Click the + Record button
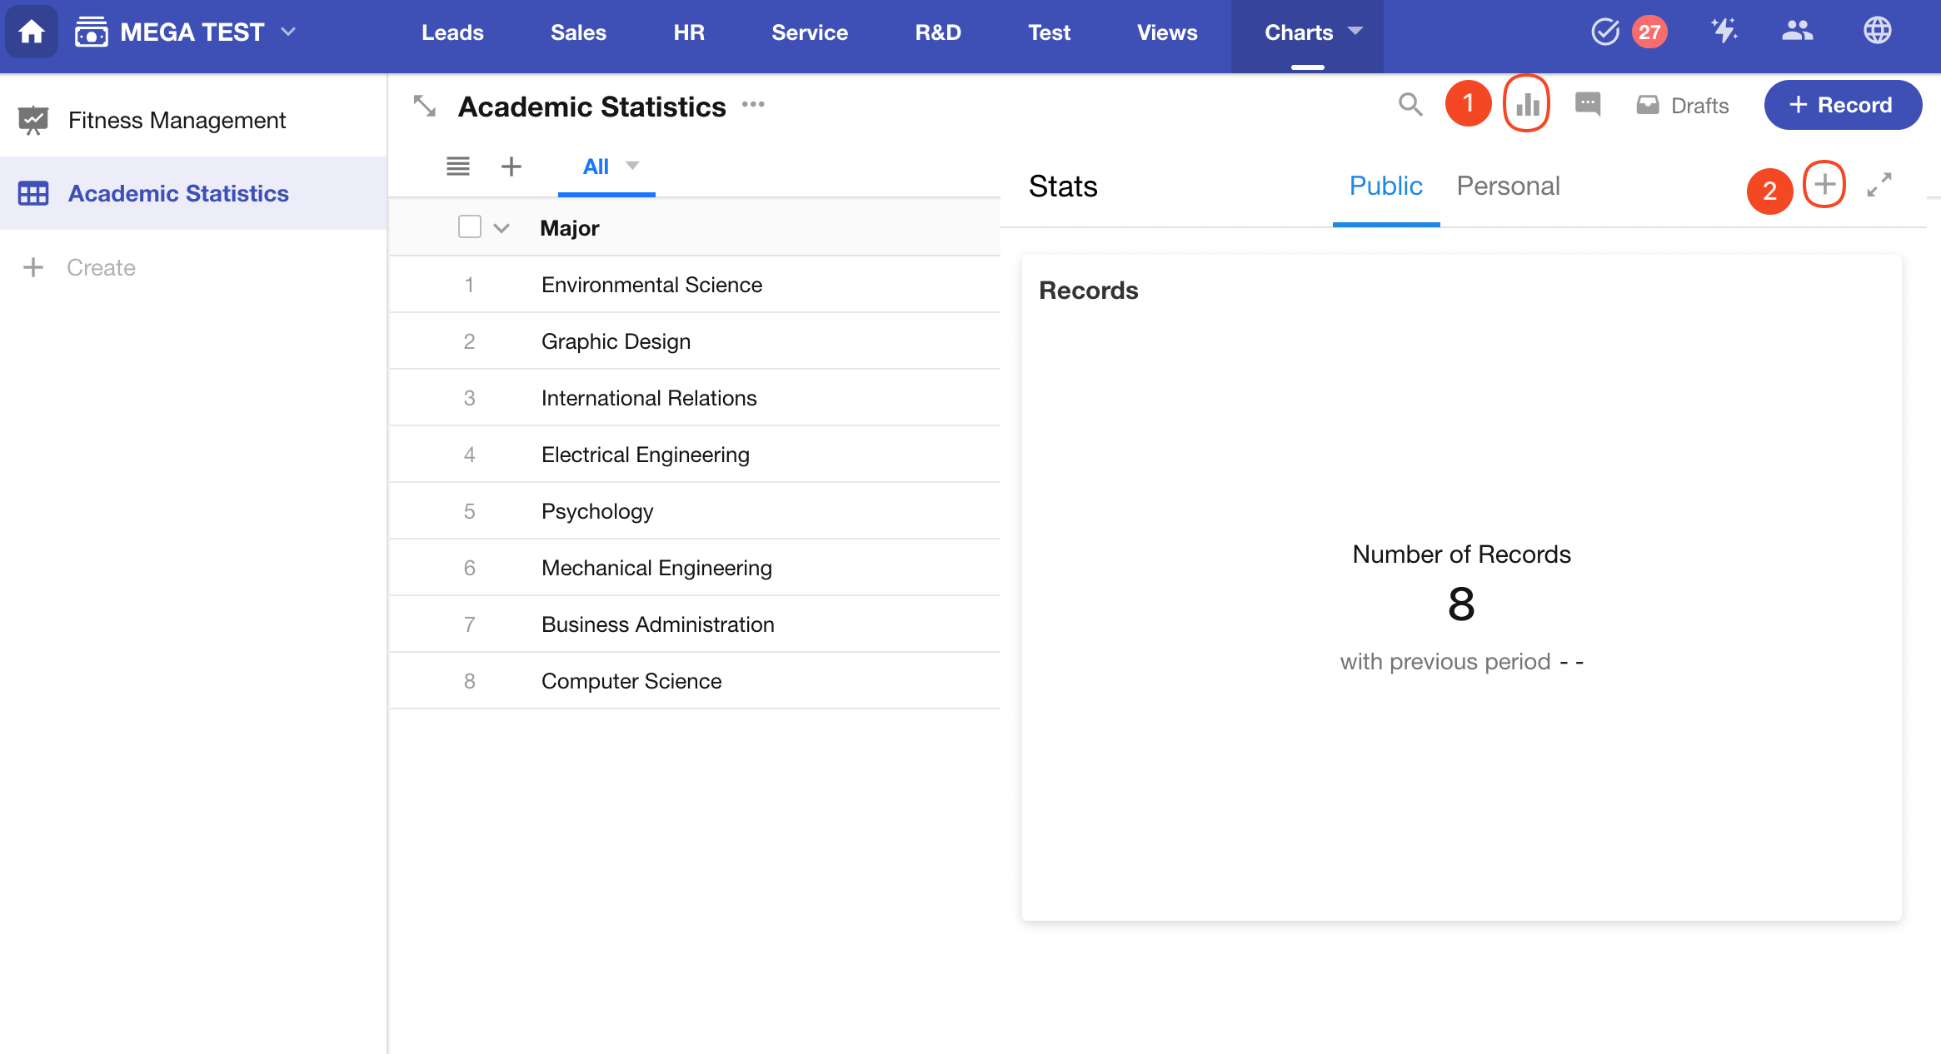The image size is (1941, 1054). tap(1842, 105)
